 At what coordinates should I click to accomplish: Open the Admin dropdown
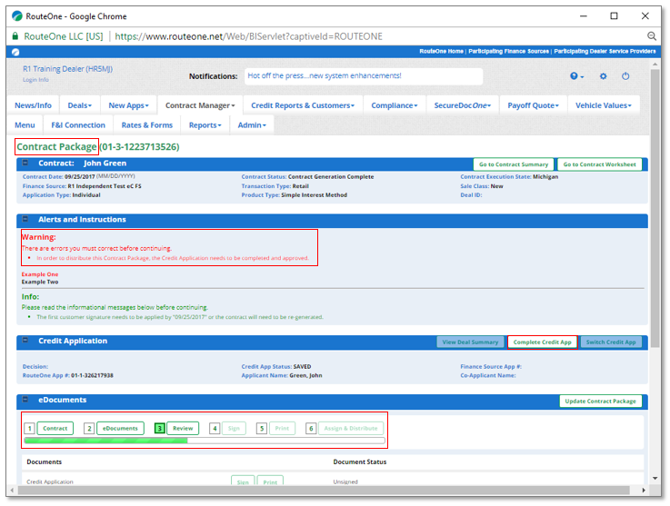(x=252, y=125)
